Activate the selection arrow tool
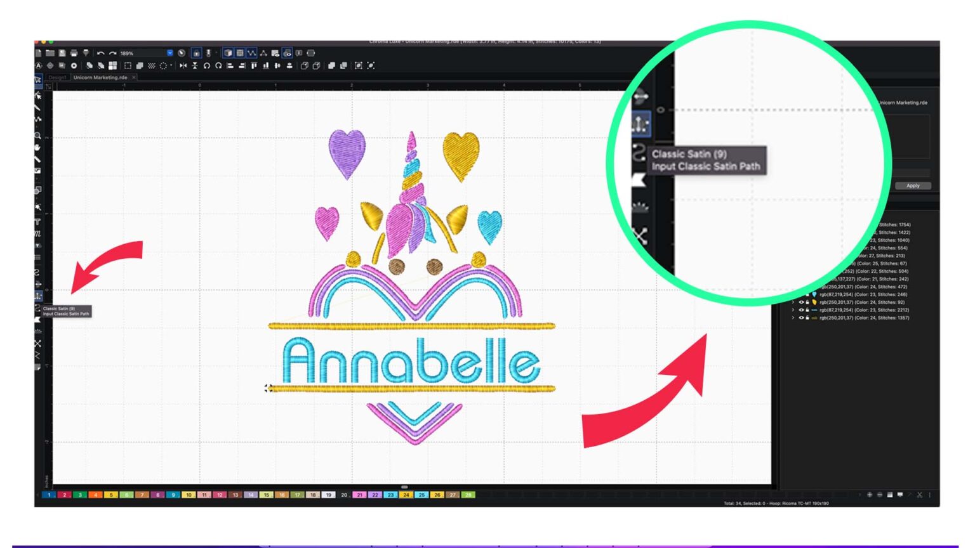Image resolution: width=975 pixels, height=548 pixels. pos(38,96)
